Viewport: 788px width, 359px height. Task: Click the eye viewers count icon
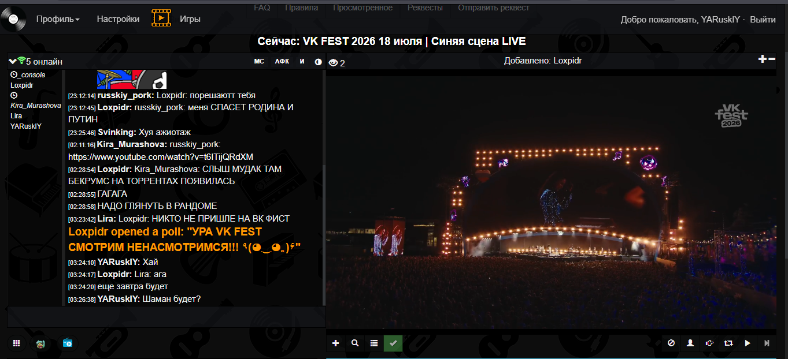point(333,62)
